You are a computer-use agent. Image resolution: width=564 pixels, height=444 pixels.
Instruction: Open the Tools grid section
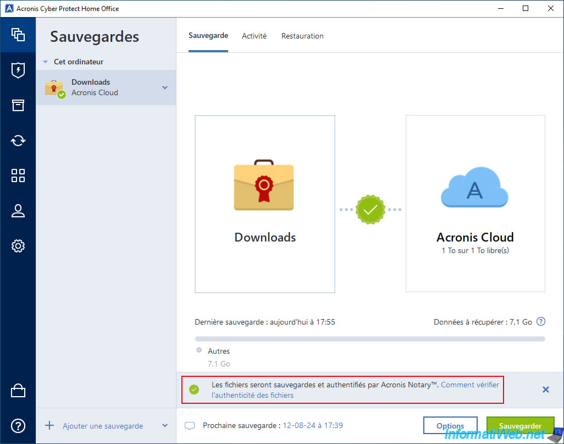(x=18, y=176)
